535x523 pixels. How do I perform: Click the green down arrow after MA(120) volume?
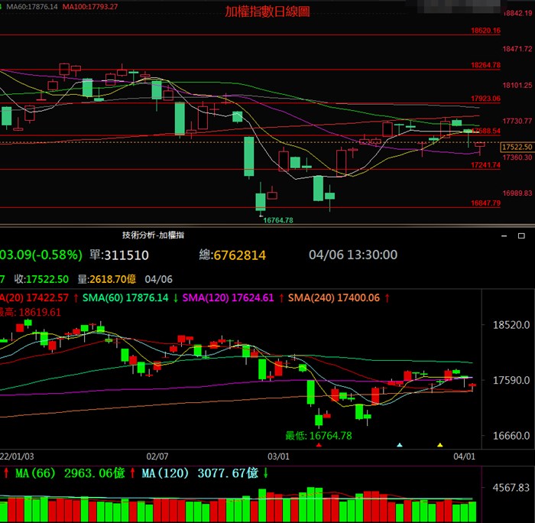click(x=265, y=473)
